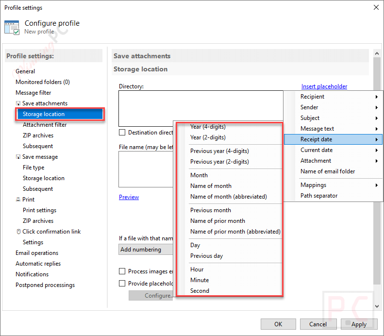Viewport: 384px width, 336px height.
Task: Open the Preview link
Action: point(129,197)
